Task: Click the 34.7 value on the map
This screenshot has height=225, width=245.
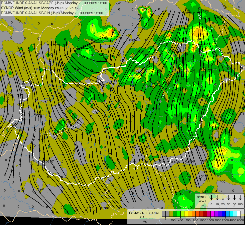Action: [x=204, y=176]
